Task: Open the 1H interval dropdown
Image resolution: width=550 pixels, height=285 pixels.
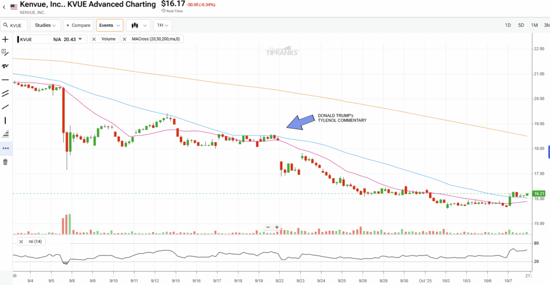Action: click(x=162, y=25)
